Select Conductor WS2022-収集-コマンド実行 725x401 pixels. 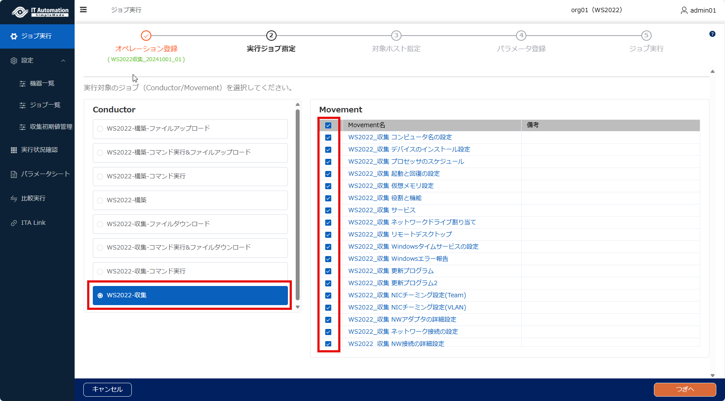click(x=190, y=272)
